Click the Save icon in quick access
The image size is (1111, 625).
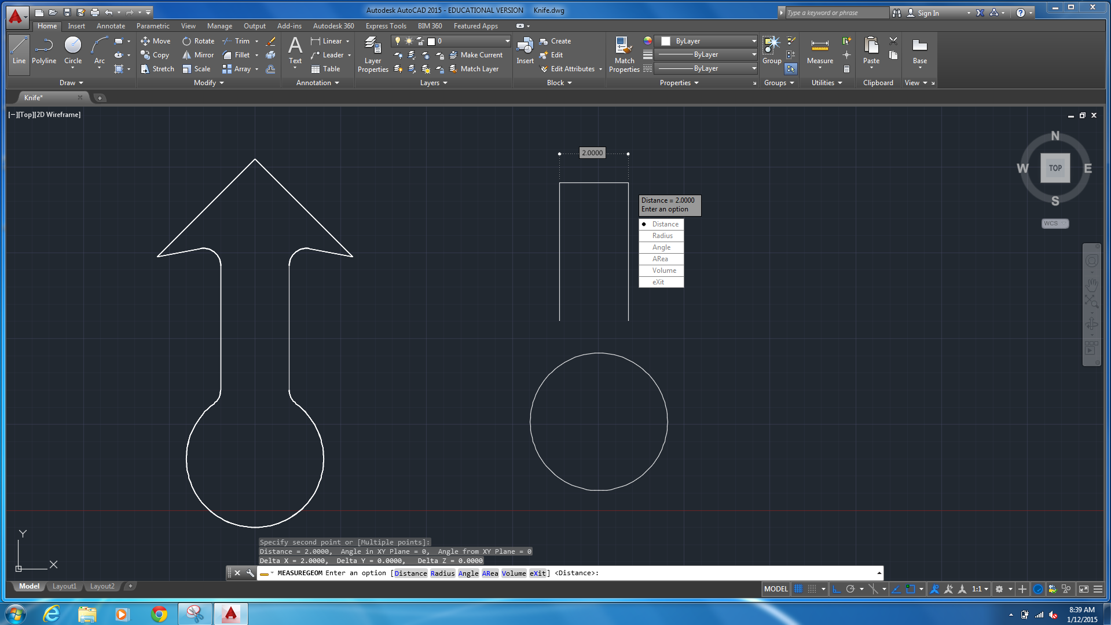67,12
